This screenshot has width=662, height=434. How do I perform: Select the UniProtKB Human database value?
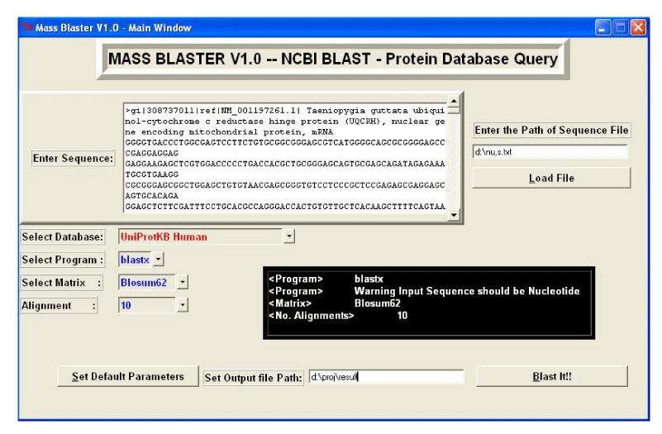[x=201, y=236]
